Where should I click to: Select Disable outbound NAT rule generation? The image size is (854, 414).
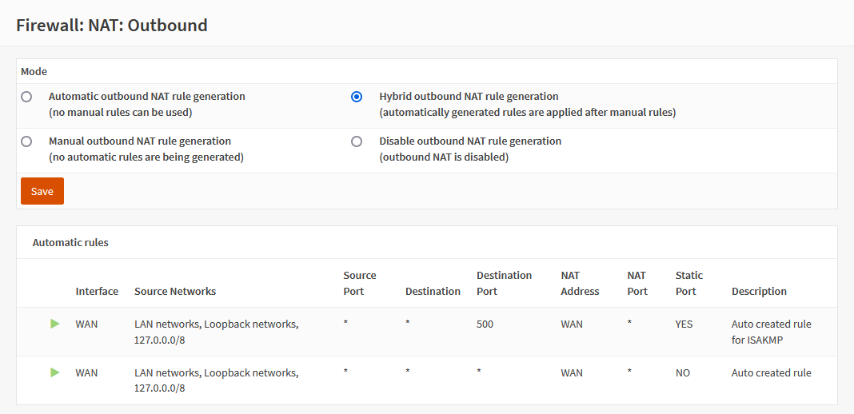(x=357, y=141)
